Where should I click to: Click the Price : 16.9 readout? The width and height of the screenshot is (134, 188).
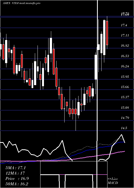coord(17,179)
